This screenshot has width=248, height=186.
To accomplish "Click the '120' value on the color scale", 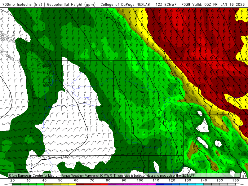I will pyautogui.click(x=172, y=180).
